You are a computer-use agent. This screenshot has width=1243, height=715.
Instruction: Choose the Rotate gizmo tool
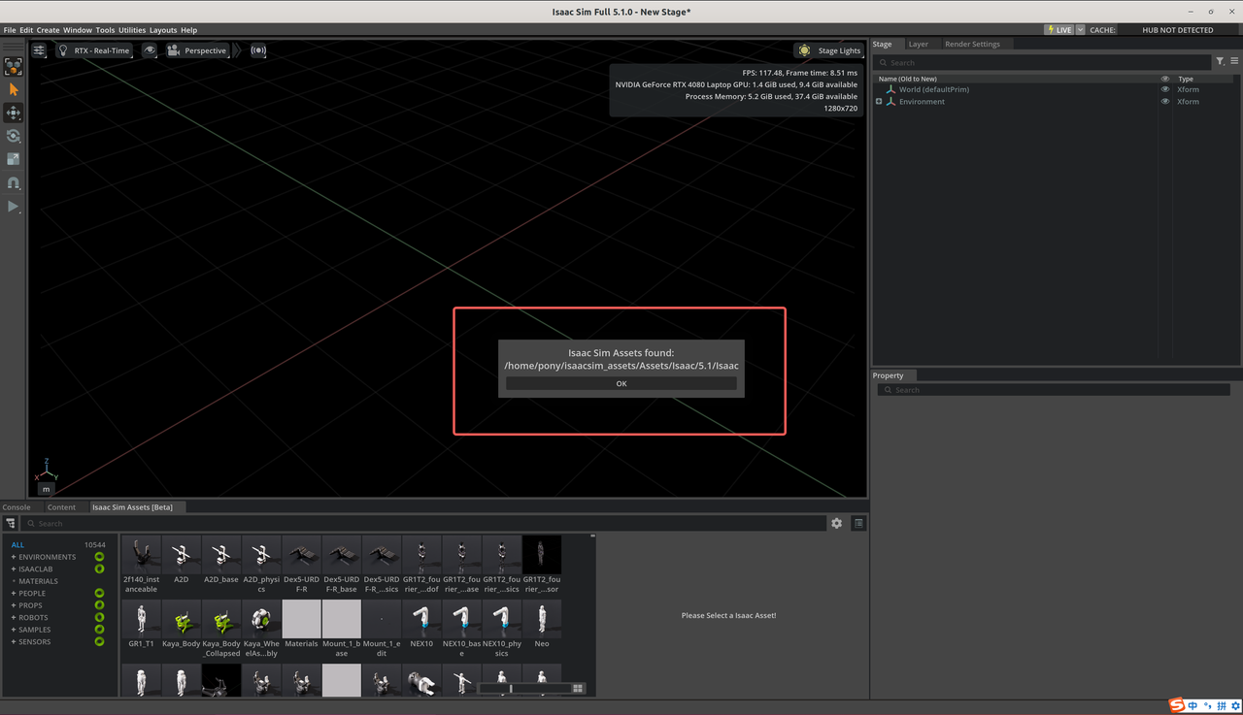[14, 136]
